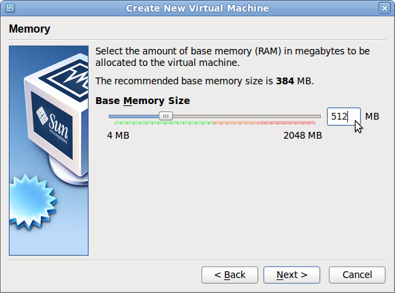Click the green zone of the memory scale
This screenshot has height=293, width=395.
[163, 123]
